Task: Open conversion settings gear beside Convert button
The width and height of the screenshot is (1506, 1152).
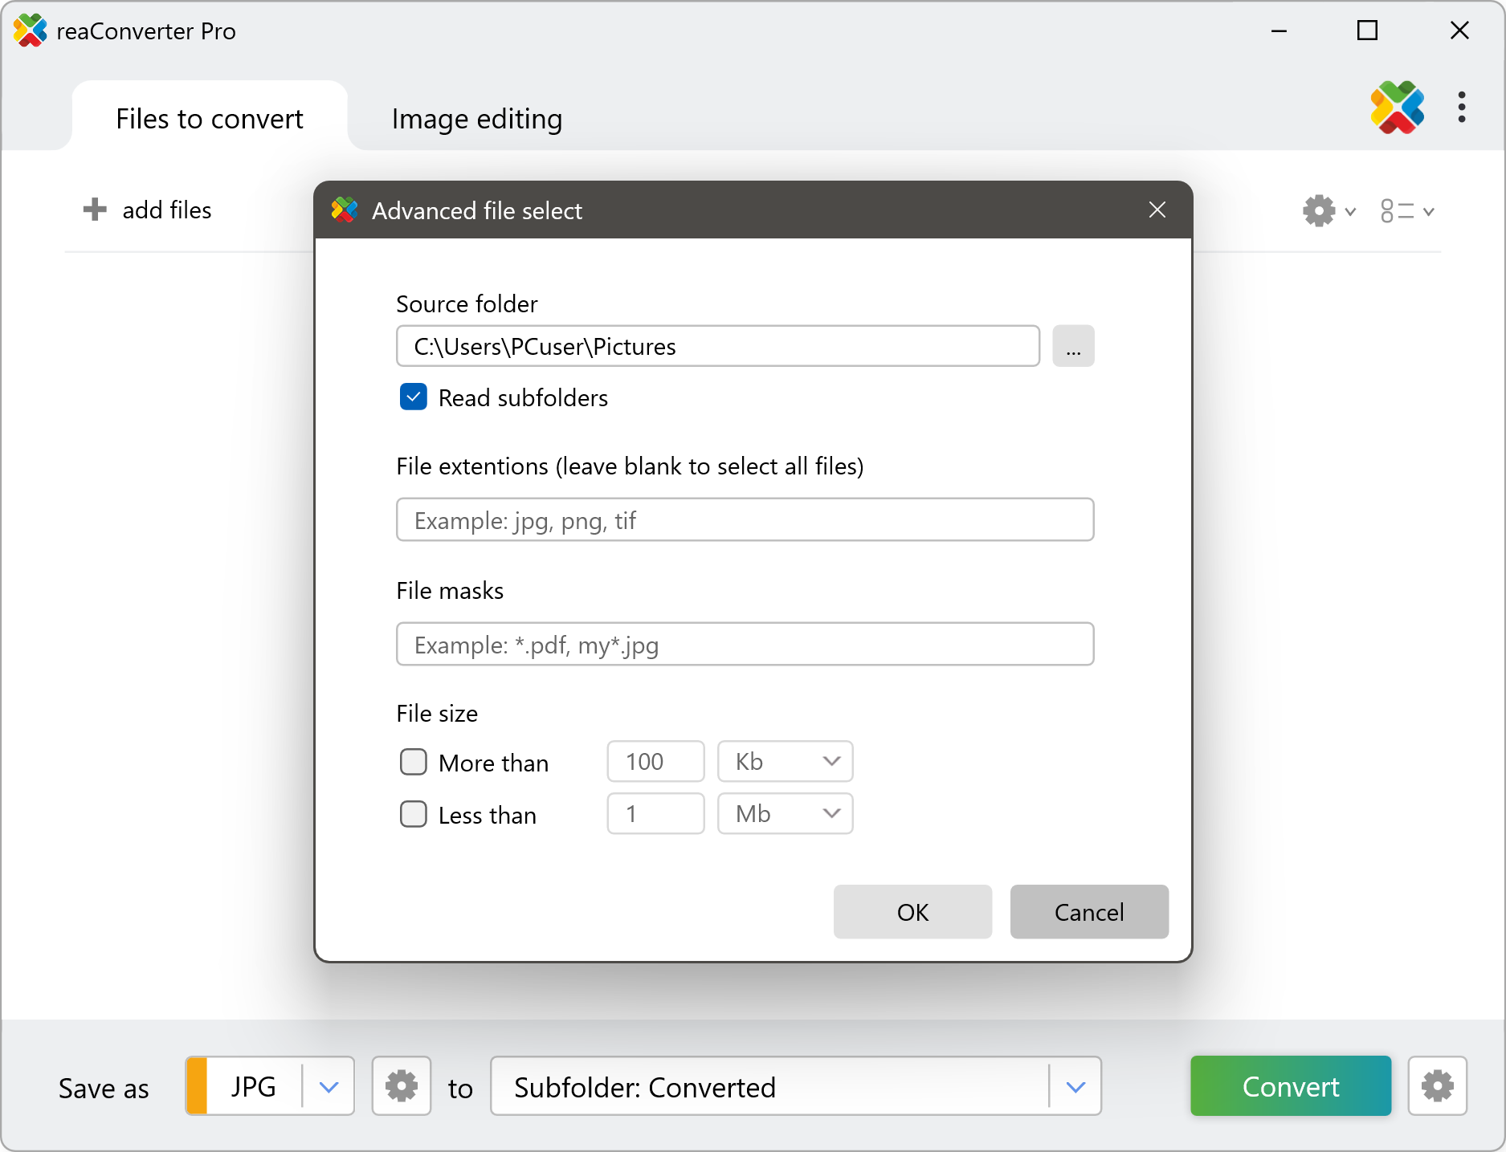Action: (x=1437, y=1086)
